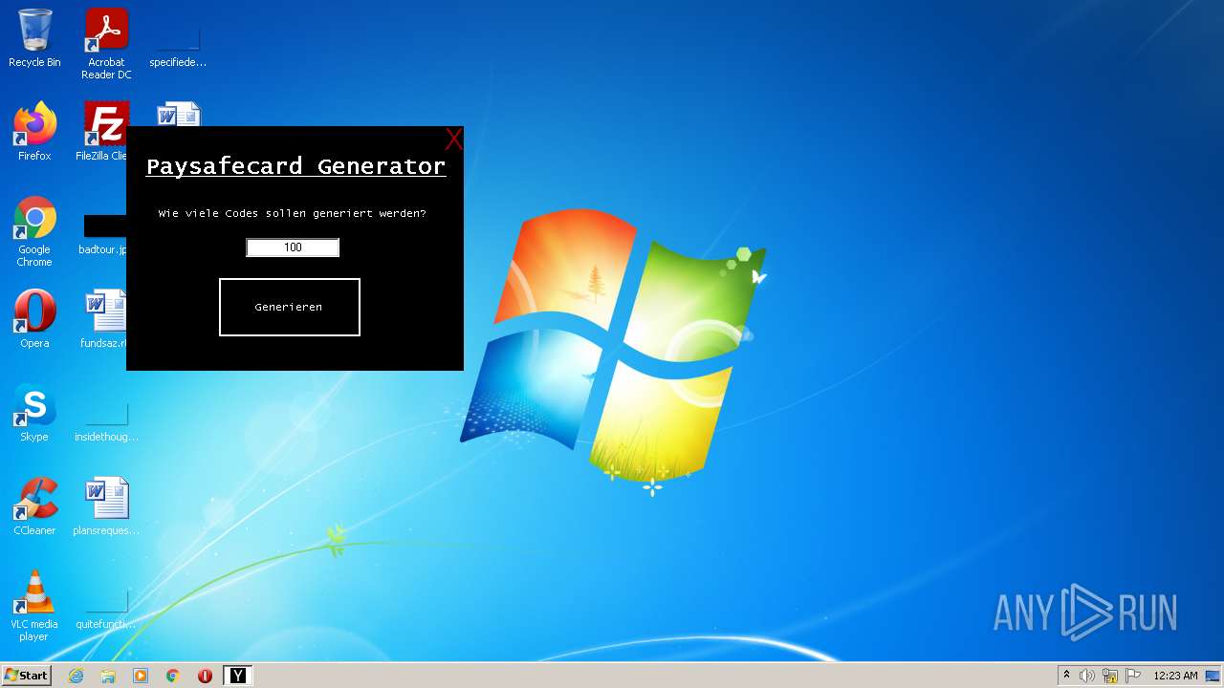
Task: Click the Generieren button
Action: [x=290, y=307]
